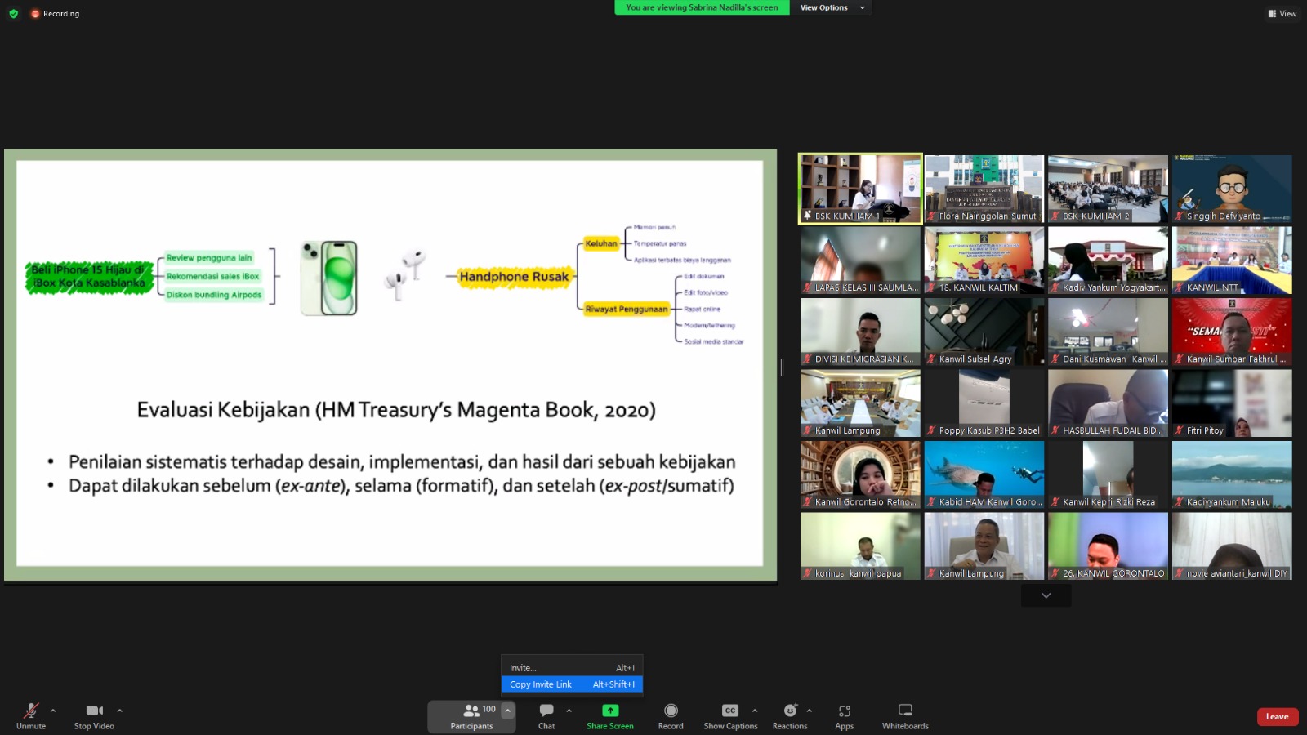Select Invite... menu entry
Viewport: 1307px width, 735px height.
click(572, 668)
